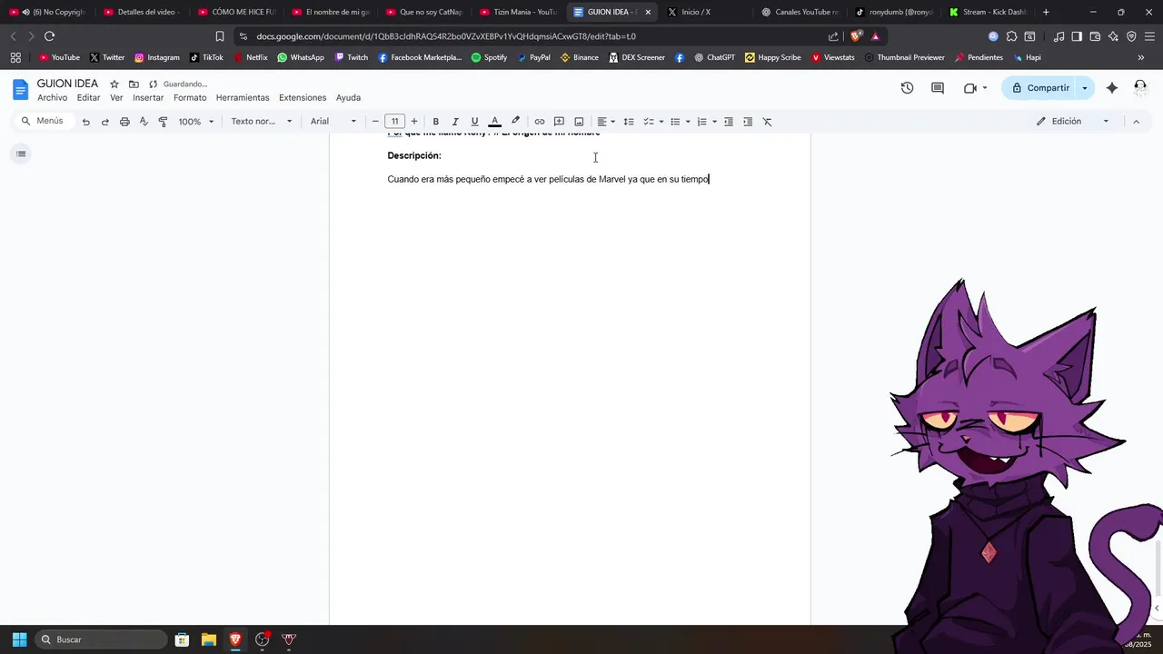Switch to the Stream - Kick Dashboard tab
Image resolution: width=1163 pixels, height=654 pixels.
coord(987,12)
